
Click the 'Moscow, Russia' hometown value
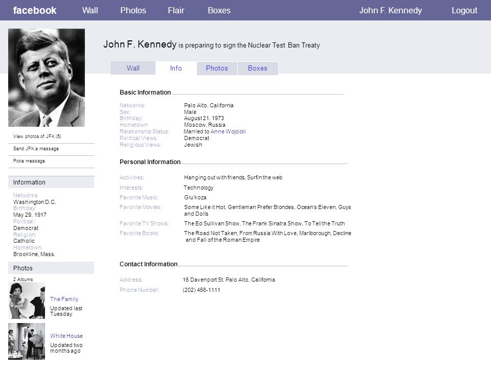click(x=205, y=125)
